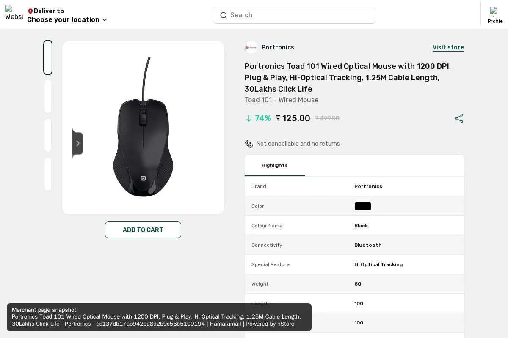Viewport: 508px width, 338px height.
Task: Select the second product thumbnail
Action: 48,96
